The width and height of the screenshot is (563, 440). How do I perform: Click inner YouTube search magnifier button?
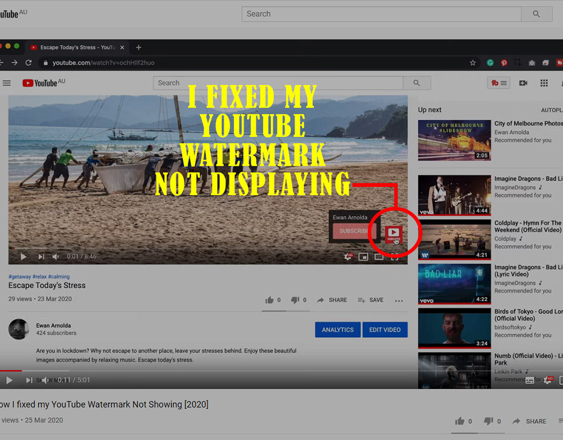[x=417, y=83]
